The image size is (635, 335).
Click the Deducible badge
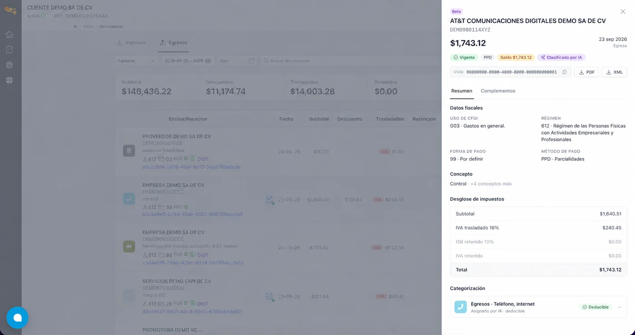[596, 307]
